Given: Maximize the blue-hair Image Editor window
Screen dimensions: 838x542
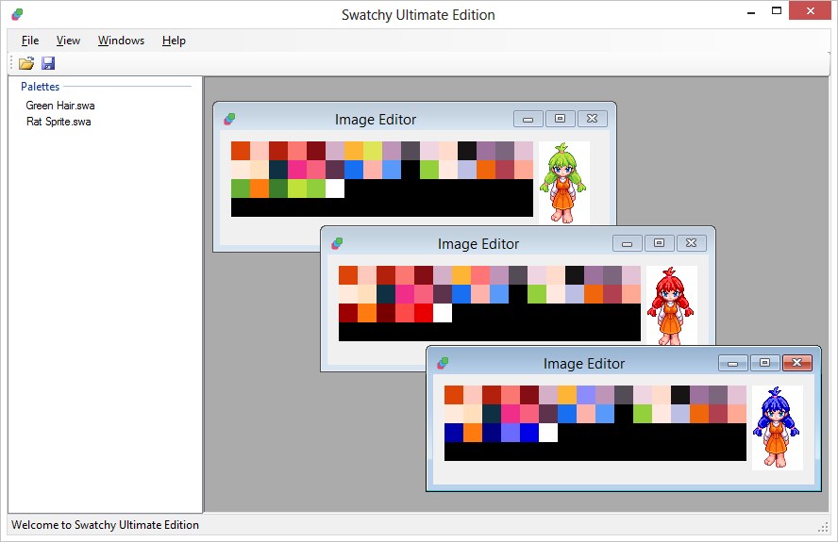Looking at the screenshot, I should 764,363.
